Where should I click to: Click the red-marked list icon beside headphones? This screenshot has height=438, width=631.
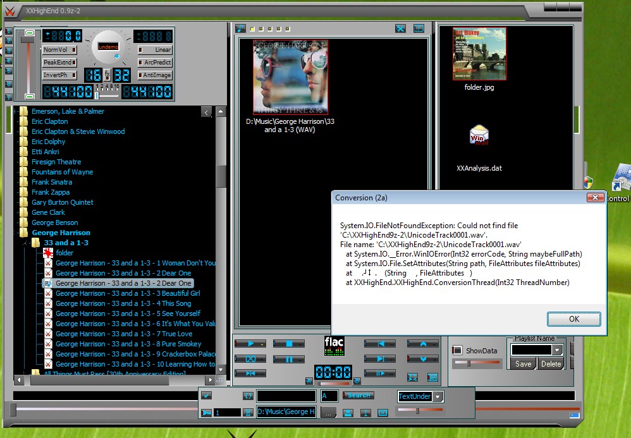click(432, 377)
